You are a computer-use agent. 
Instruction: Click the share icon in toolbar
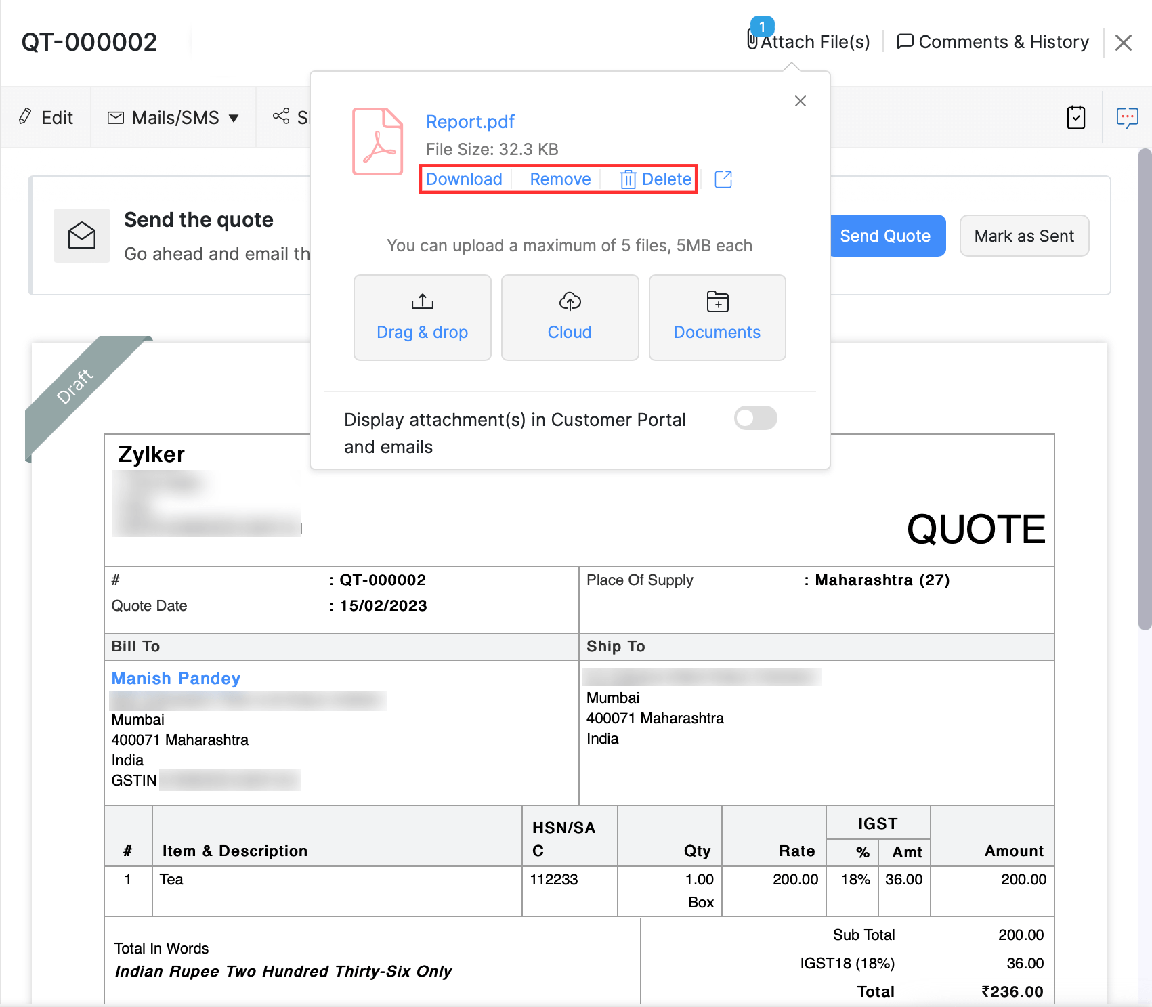281,116
